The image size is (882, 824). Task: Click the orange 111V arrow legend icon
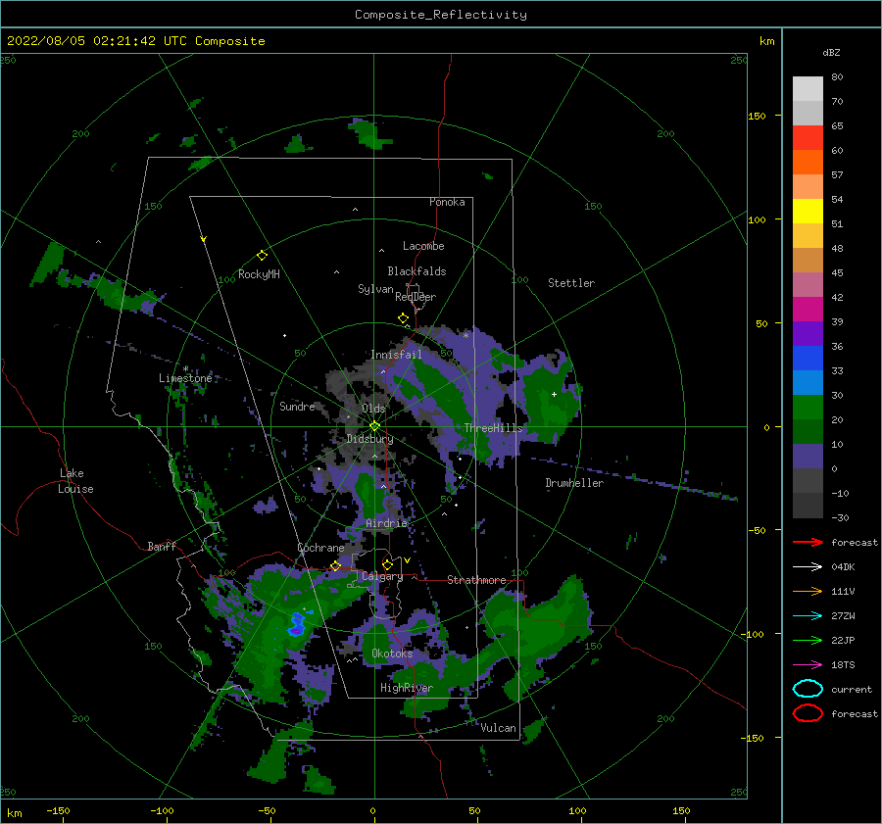pos(808,591)
